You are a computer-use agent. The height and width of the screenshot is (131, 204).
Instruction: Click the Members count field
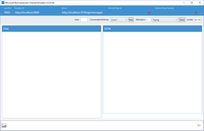tap(148, 20)
